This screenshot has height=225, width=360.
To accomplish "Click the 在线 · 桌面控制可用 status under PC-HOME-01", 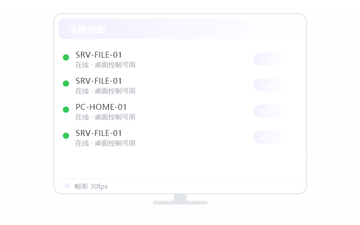I will click(x=105, y=117).
